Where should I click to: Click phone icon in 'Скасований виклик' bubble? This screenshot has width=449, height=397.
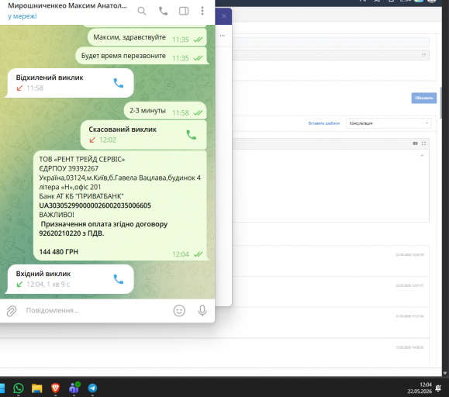[x=192, y=135]
